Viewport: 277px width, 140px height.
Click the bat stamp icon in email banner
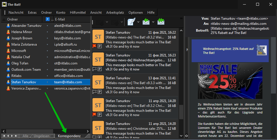pyautogui.click(x=262, y=50)
